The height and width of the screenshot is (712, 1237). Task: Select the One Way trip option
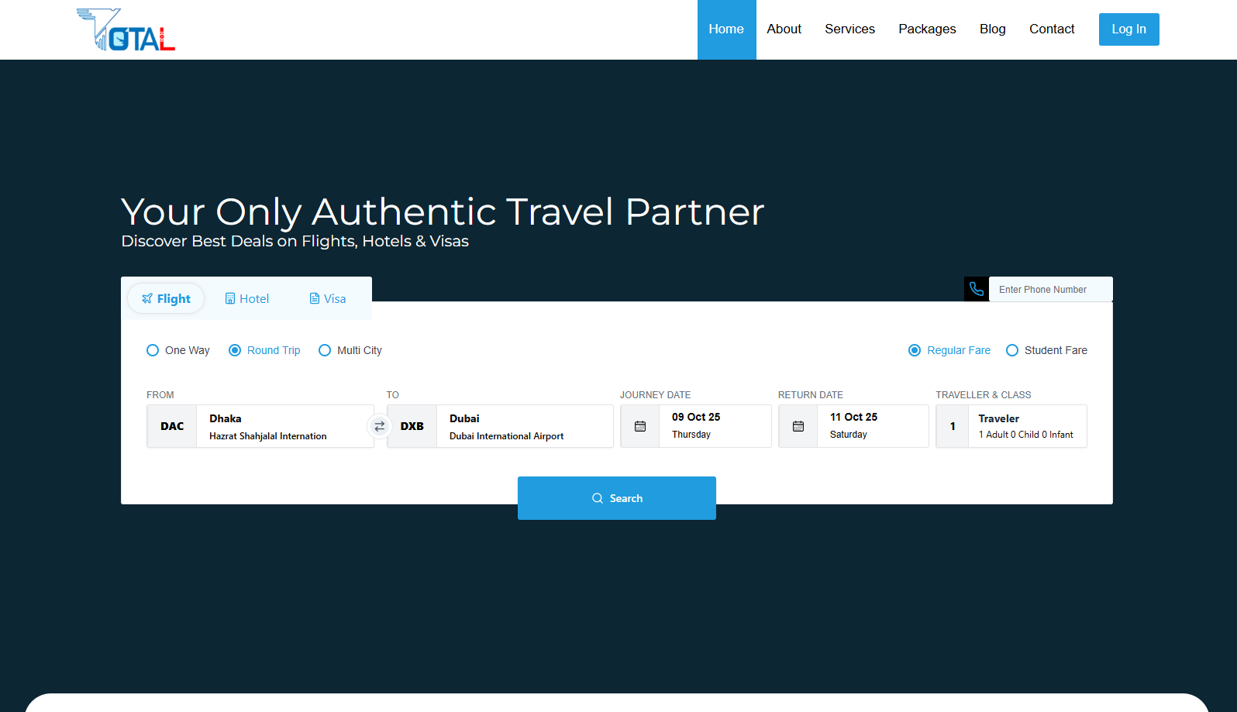153,350
